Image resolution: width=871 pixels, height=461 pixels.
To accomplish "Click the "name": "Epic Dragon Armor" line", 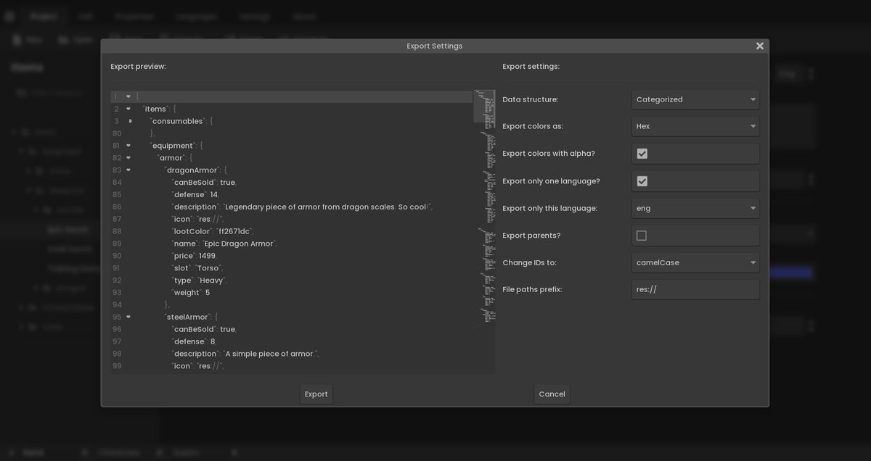I will pos(224,244).
